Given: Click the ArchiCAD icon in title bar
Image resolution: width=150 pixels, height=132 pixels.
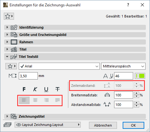Looking at the screenshot, I should pyautogui.click(x=5, y=5).
